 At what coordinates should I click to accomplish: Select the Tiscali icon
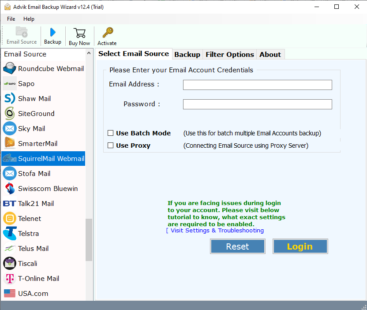(x=10, y=263)
